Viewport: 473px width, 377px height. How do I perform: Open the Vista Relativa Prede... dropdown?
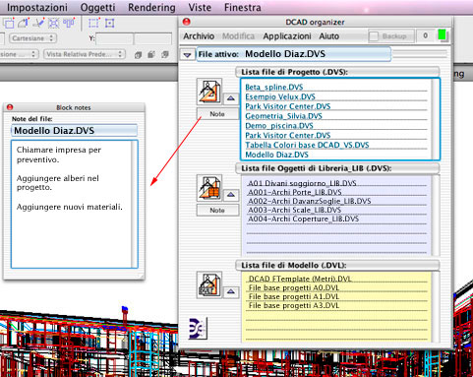click(85, 54)
